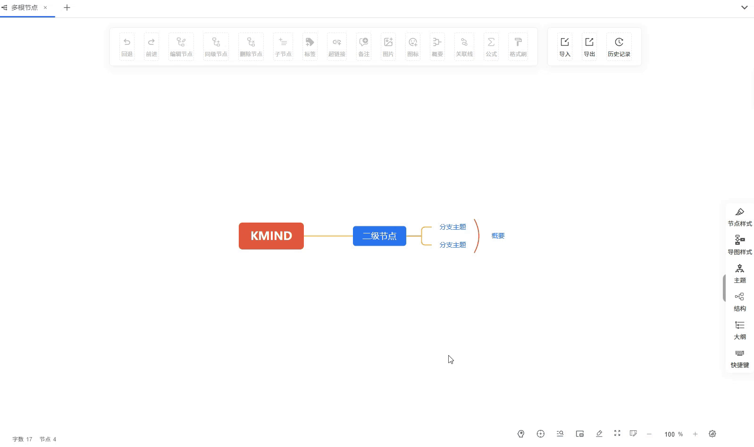
Task: Show the 快捷键 shortcuts panel
Action: pyautogui.click(x=740, y=359)
